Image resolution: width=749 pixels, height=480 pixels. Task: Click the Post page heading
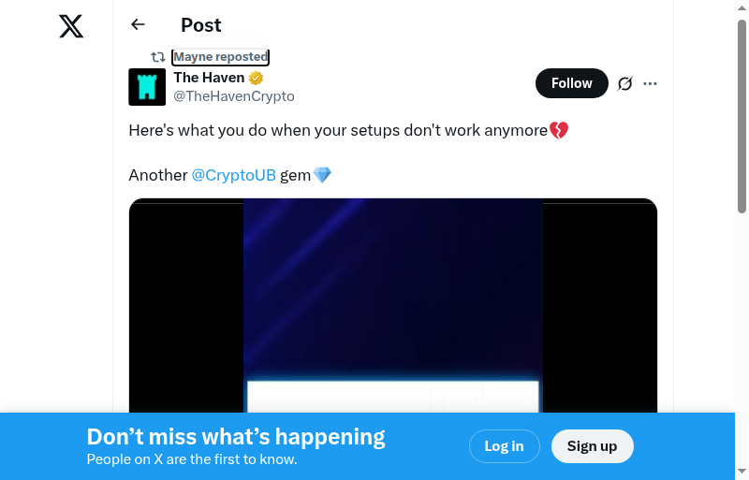point(201,25)
